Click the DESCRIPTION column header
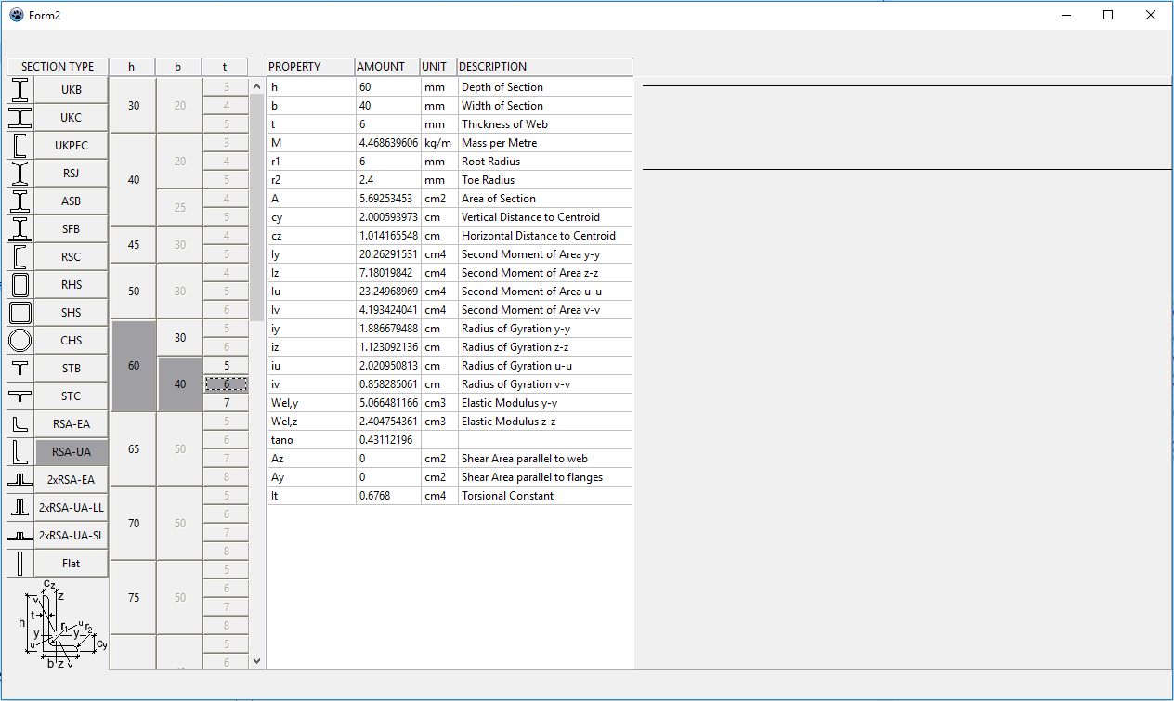The width and height of the screenshot is (1174, 701). point(544,67)
